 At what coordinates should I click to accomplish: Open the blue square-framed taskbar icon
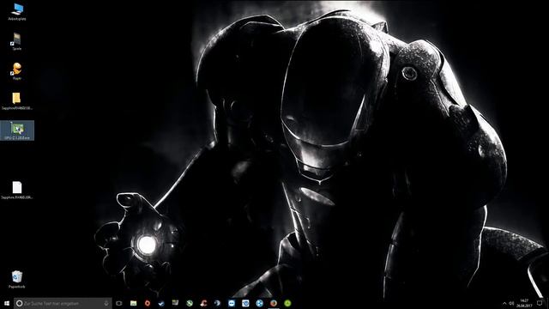point(245,303)
